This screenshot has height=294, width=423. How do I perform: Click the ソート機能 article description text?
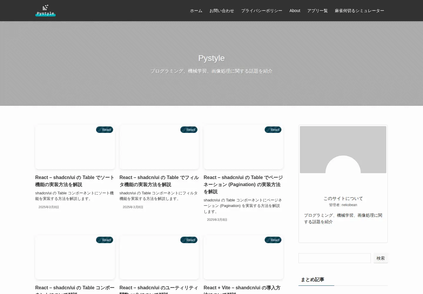coord(75,196)
